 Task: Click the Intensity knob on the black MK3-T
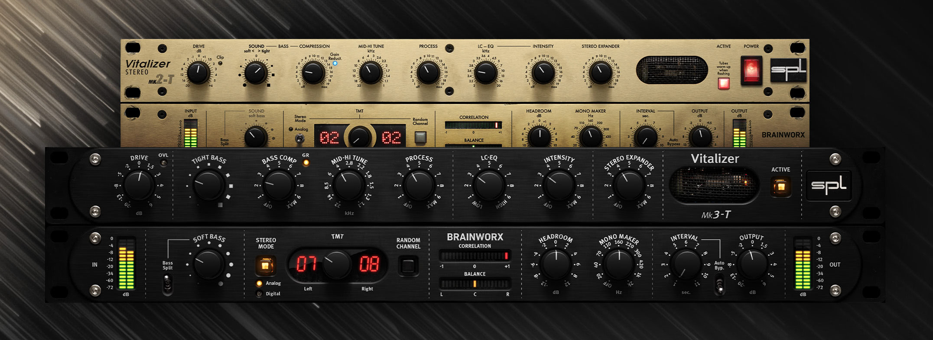tap(559, 185)
